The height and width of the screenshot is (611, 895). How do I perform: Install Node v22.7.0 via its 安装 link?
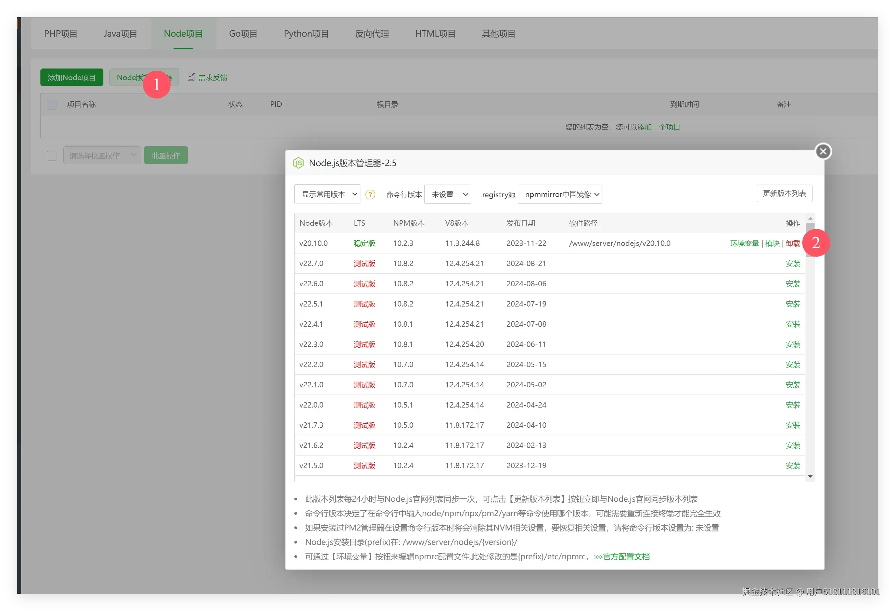click(793, 264)
